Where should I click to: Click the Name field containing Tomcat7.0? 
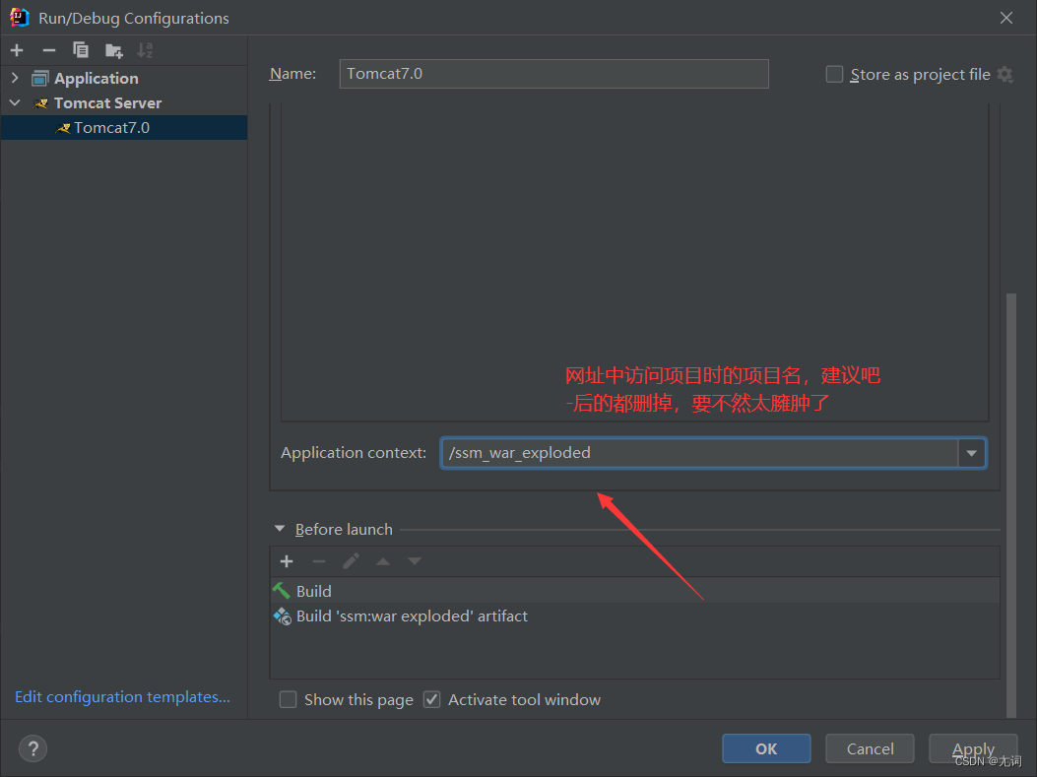[x=554, y=74]
